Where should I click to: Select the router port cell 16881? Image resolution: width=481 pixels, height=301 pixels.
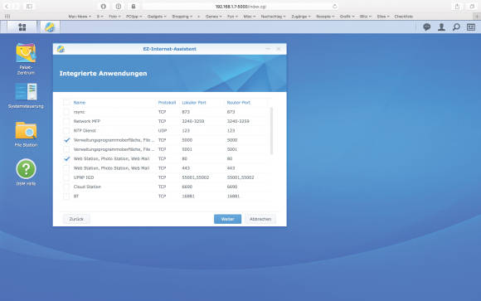(x=233, y=196)
